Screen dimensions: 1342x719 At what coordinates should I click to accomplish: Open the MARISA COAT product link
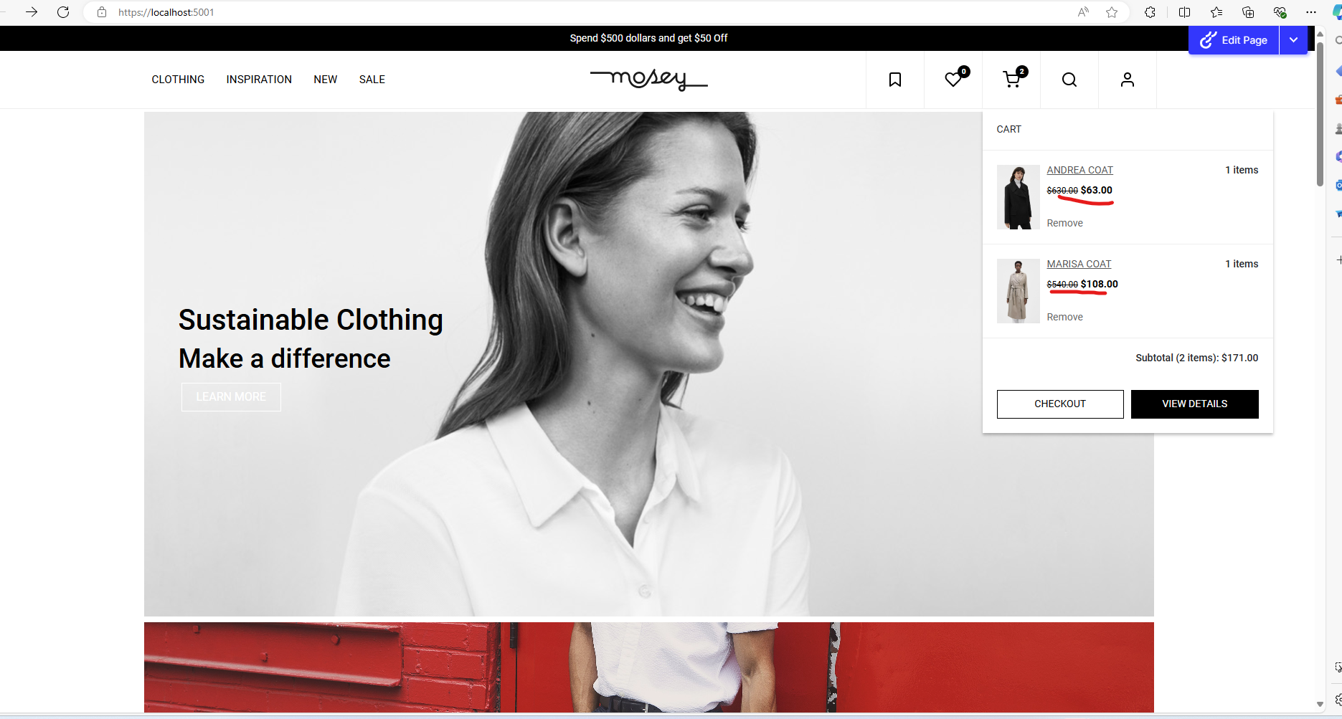pos(1079,265)
